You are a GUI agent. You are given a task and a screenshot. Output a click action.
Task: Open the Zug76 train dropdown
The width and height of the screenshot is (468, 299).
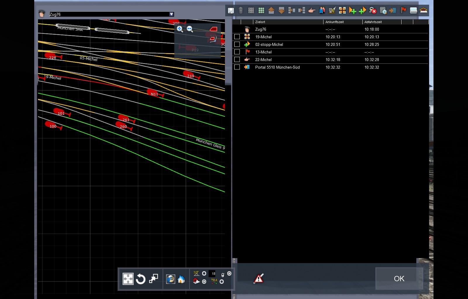pos(172,14)
